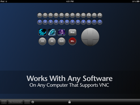Activate the purple hooded face ability icon

[x=62, y=32]
